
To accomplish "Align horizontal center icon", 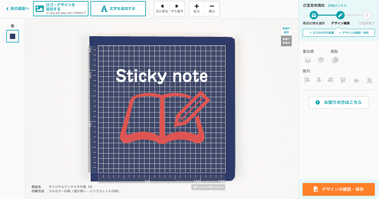I will tap(319, 80).
